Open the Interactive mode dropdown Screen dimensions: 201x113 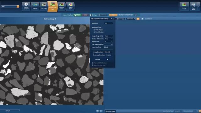[x=131, y=19]
